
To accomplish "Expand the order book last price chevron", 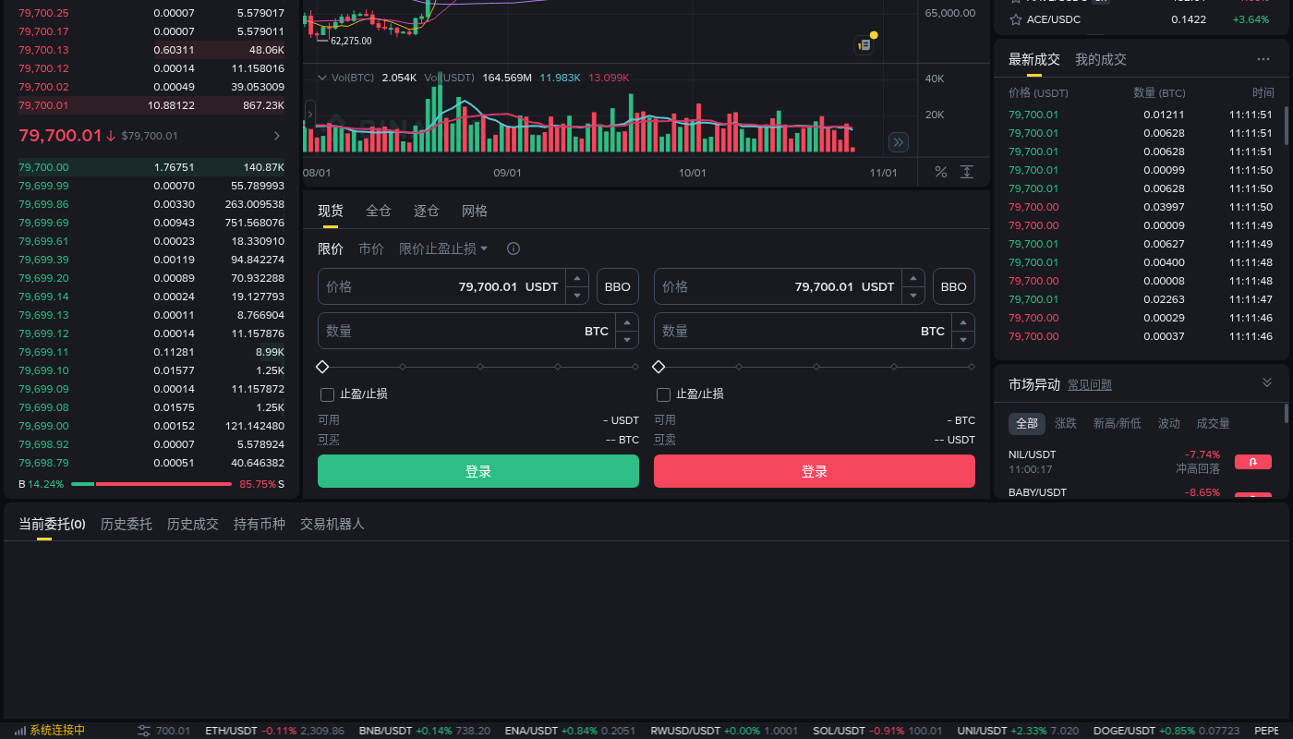I will [x=277, y=136].
